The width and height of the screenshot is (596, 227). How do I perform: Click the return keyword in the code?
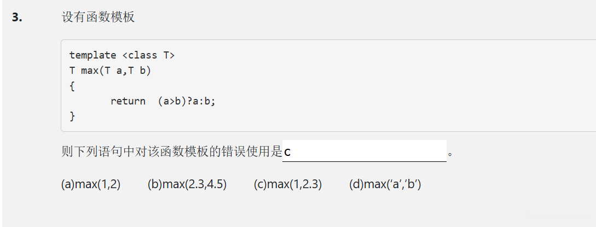point(128,101)
